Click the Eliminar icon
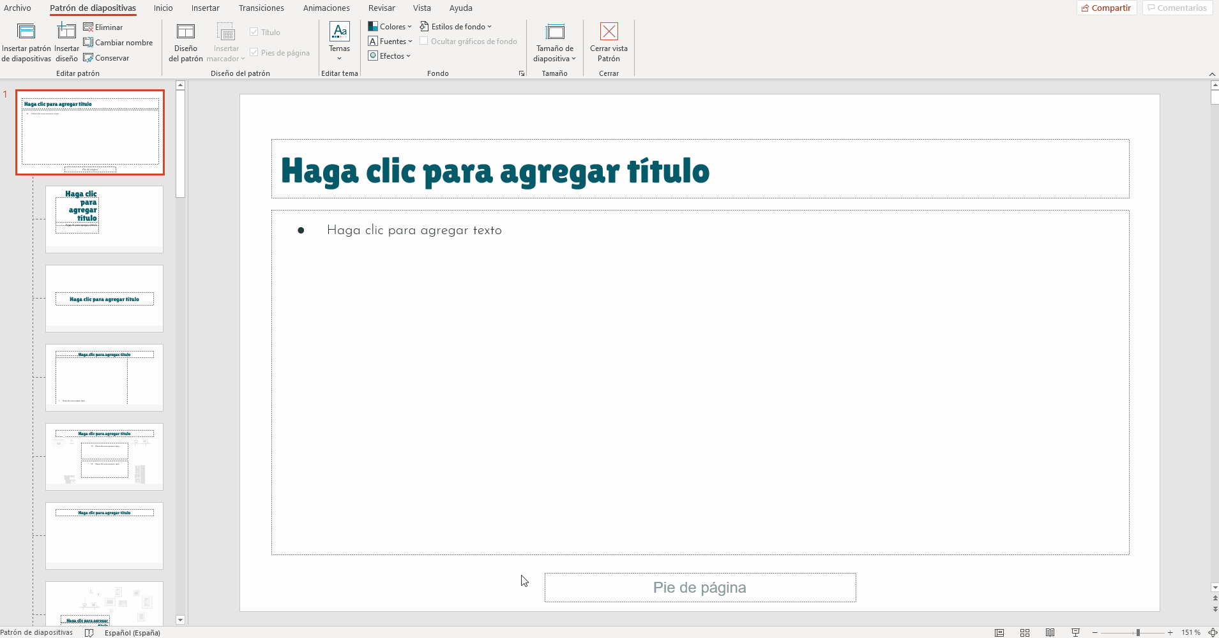The width and height of the screenshot is (1219, 638). 88,27
